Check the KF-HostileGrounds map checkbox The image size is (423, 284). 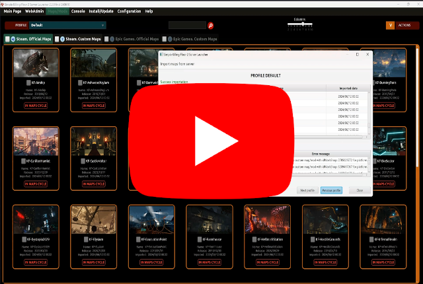[313, 239]
